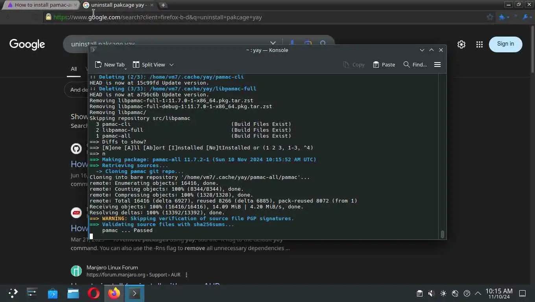Bookmark this page with the star icon
This screenshot has height=302, width=535.
[490, 17]
